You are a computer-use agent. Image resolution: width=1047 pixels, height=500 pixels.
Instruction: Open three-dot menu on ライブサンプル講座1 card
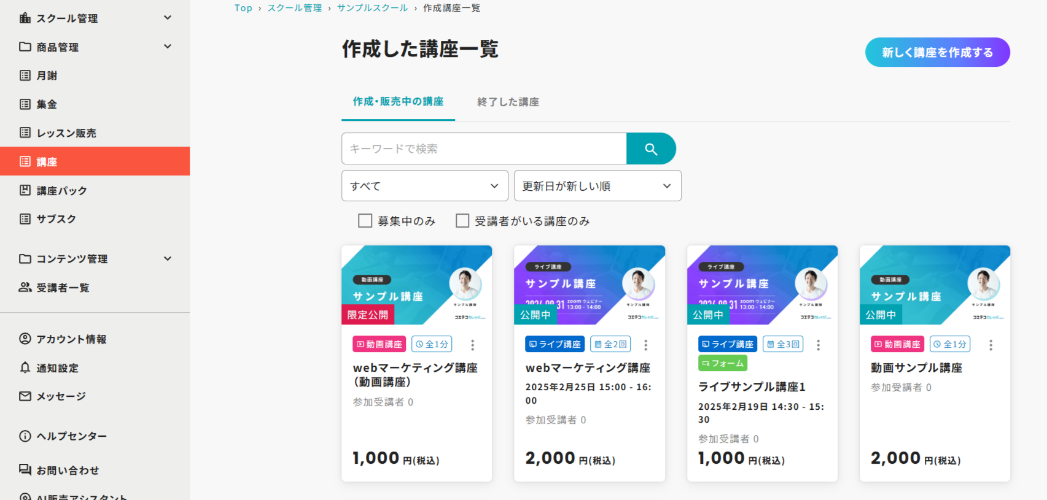(818, 345)
